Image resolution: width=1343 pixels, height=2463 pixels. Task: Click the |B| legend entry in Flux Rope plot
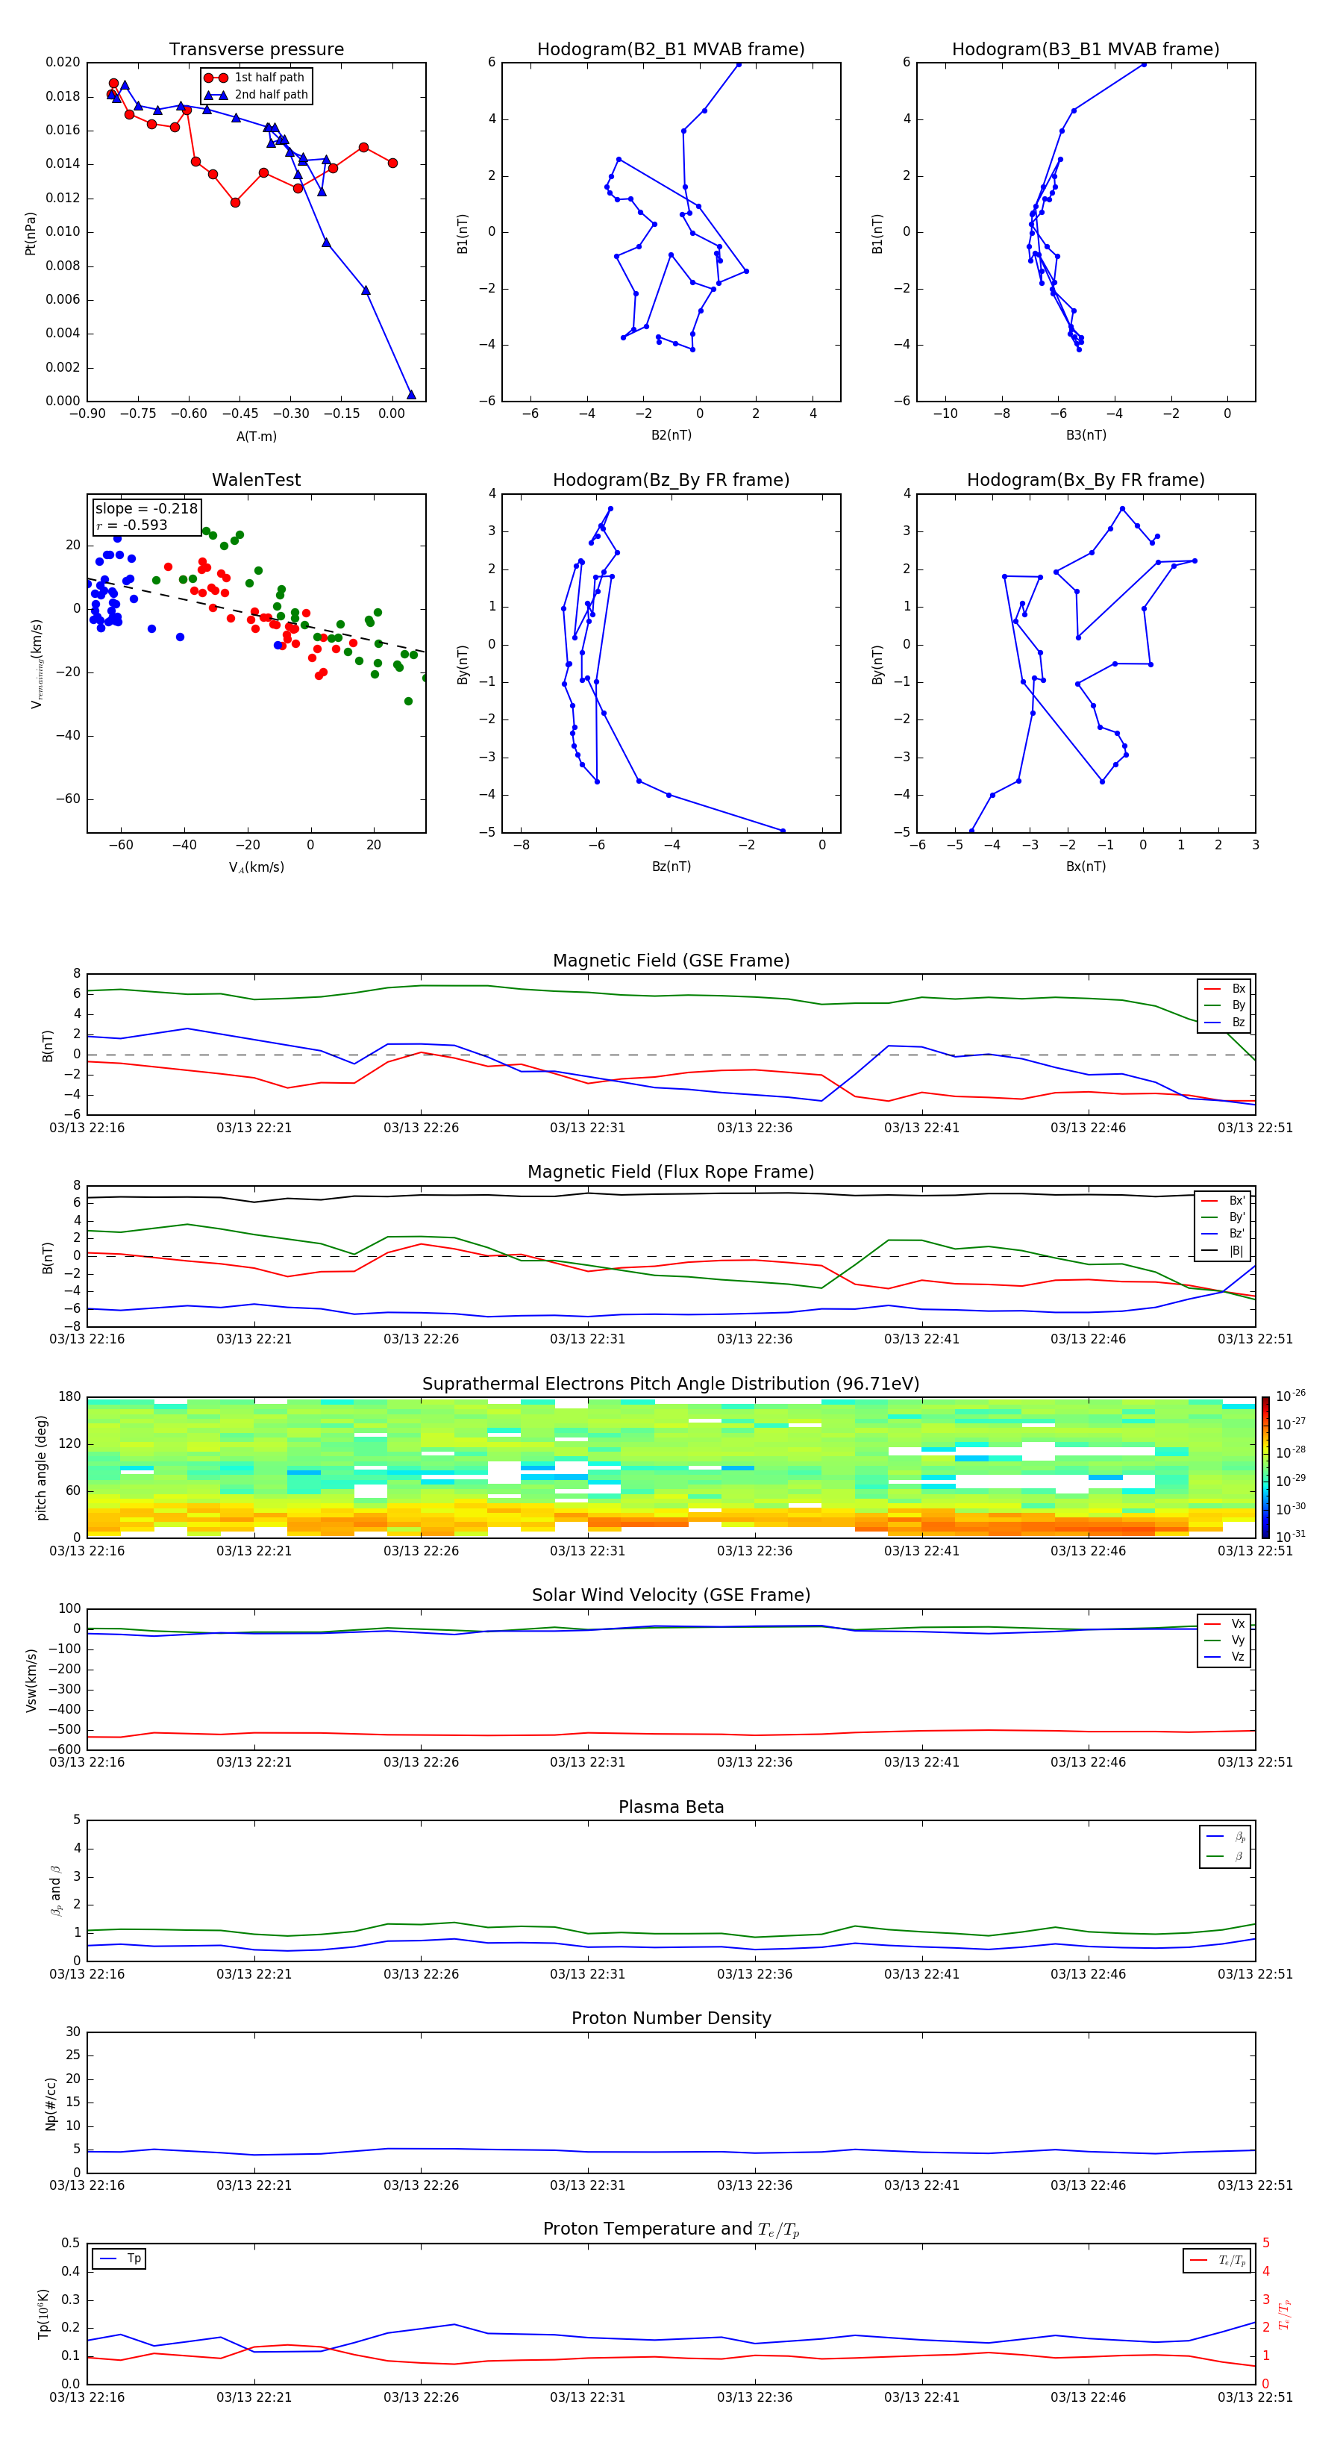coord(1224,1251)
